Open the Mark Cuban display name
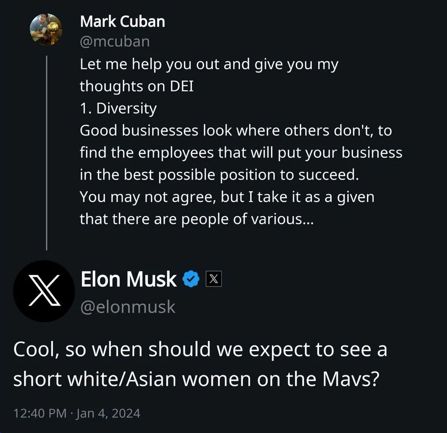The width and height of the screenshot is (447, 433). (x=122, y=21)
